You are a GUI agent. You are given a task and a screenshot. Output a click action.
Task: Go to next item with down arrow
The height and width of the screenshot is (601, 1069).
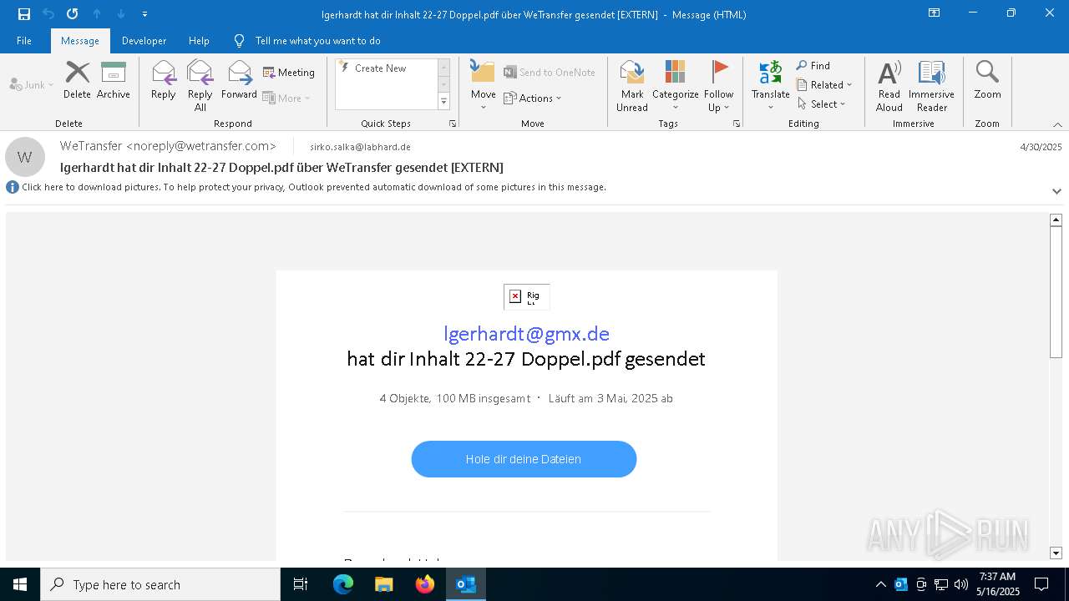pos(121,14)
